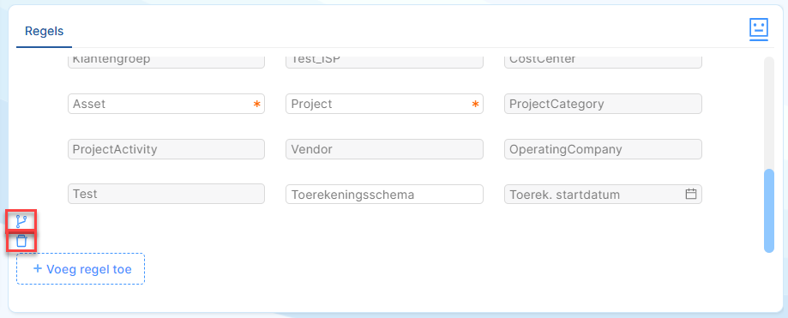Delete the rule with trash icon
The height and width of the screenshot is (318, 788).
click(x=21, y=241)
